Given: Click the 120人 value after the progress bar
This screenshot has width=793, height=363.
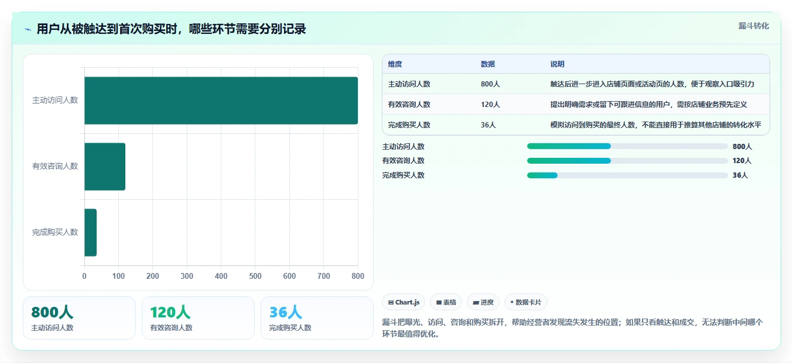Looking at the screenshot, I should pos(742,161).
